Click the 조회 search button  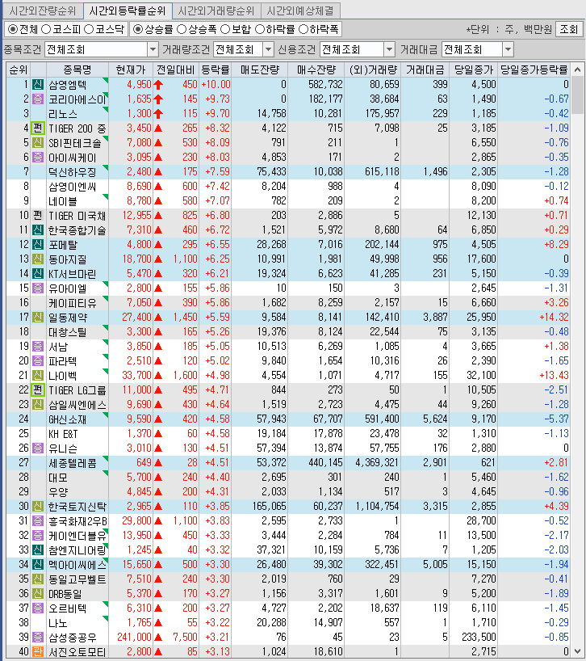pyautogui.click(x=569, y=29)
